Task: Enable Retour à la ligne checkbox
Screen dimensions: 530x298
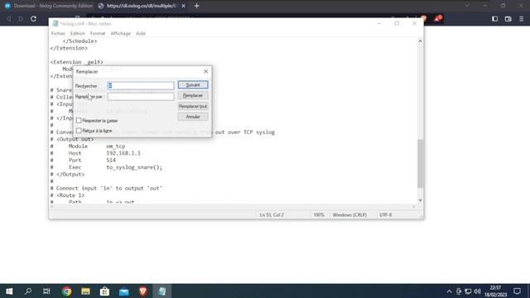Action: coord(79,131)
